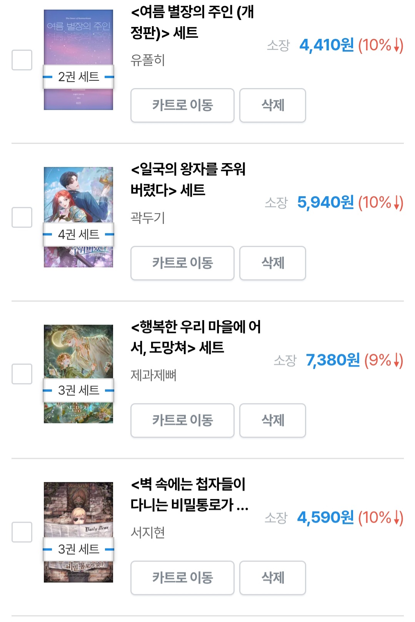
Task: Select the checkbox for 행복한 우리 마을에 어서, 도망쳐
Action: (22, 374)
